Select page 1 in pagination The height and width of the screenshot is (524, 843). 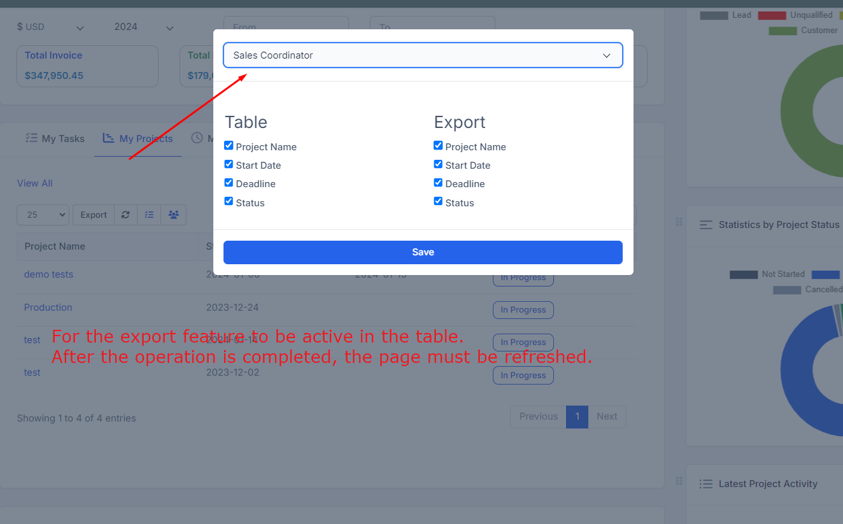coord(577,416)
